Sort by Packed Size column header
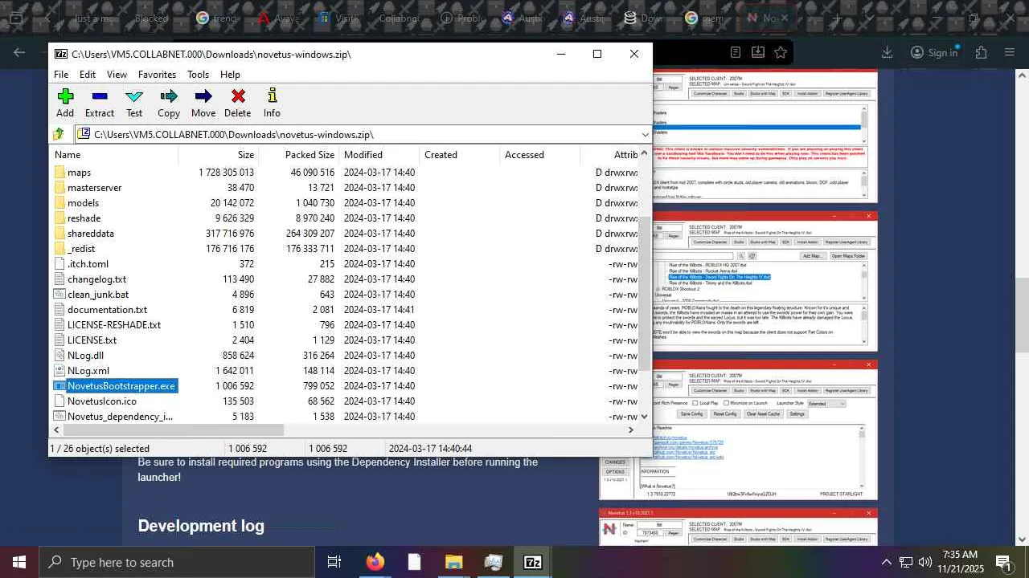This screenshot has height=578, width=1029. pyautogui.click(x=298, y=155)
